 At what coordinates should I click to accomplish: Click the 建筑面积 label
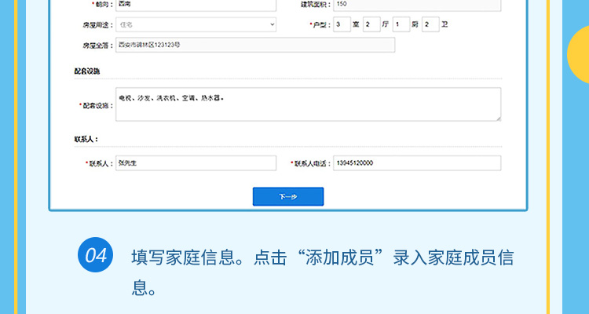(316, 5)
